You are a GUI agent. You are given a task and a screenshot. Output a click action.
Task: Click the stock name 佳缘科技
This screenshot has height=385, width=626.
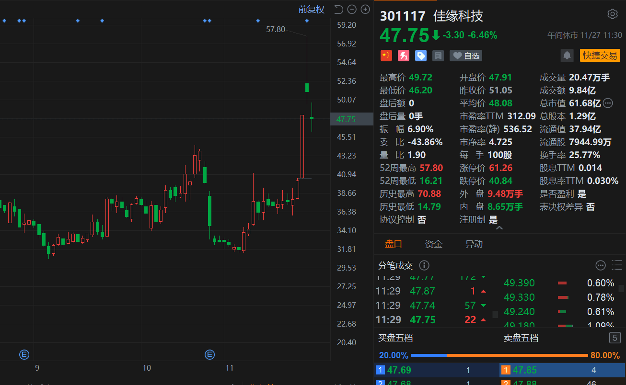tap(458, 16)
